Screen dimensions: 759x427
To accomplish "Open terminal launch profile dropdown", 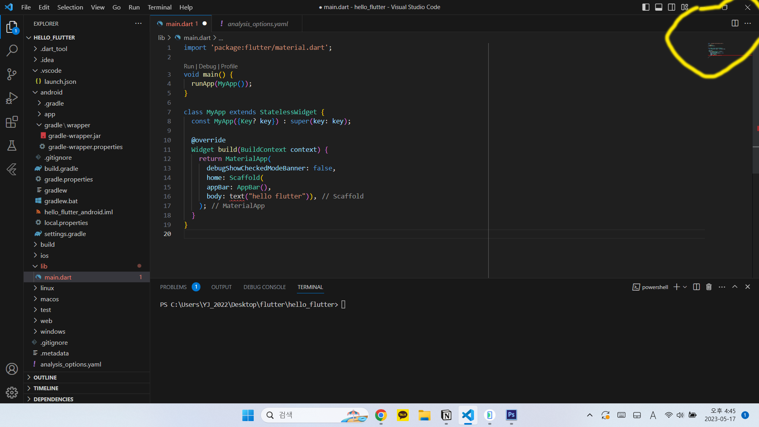I will tap(685, 287).
